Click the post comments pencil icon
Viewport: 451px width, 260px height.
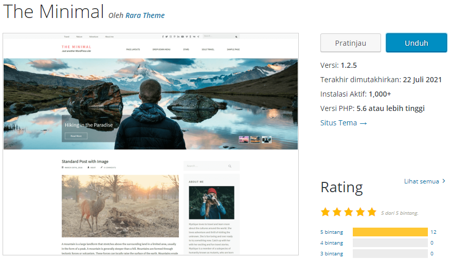pos(101,168)
